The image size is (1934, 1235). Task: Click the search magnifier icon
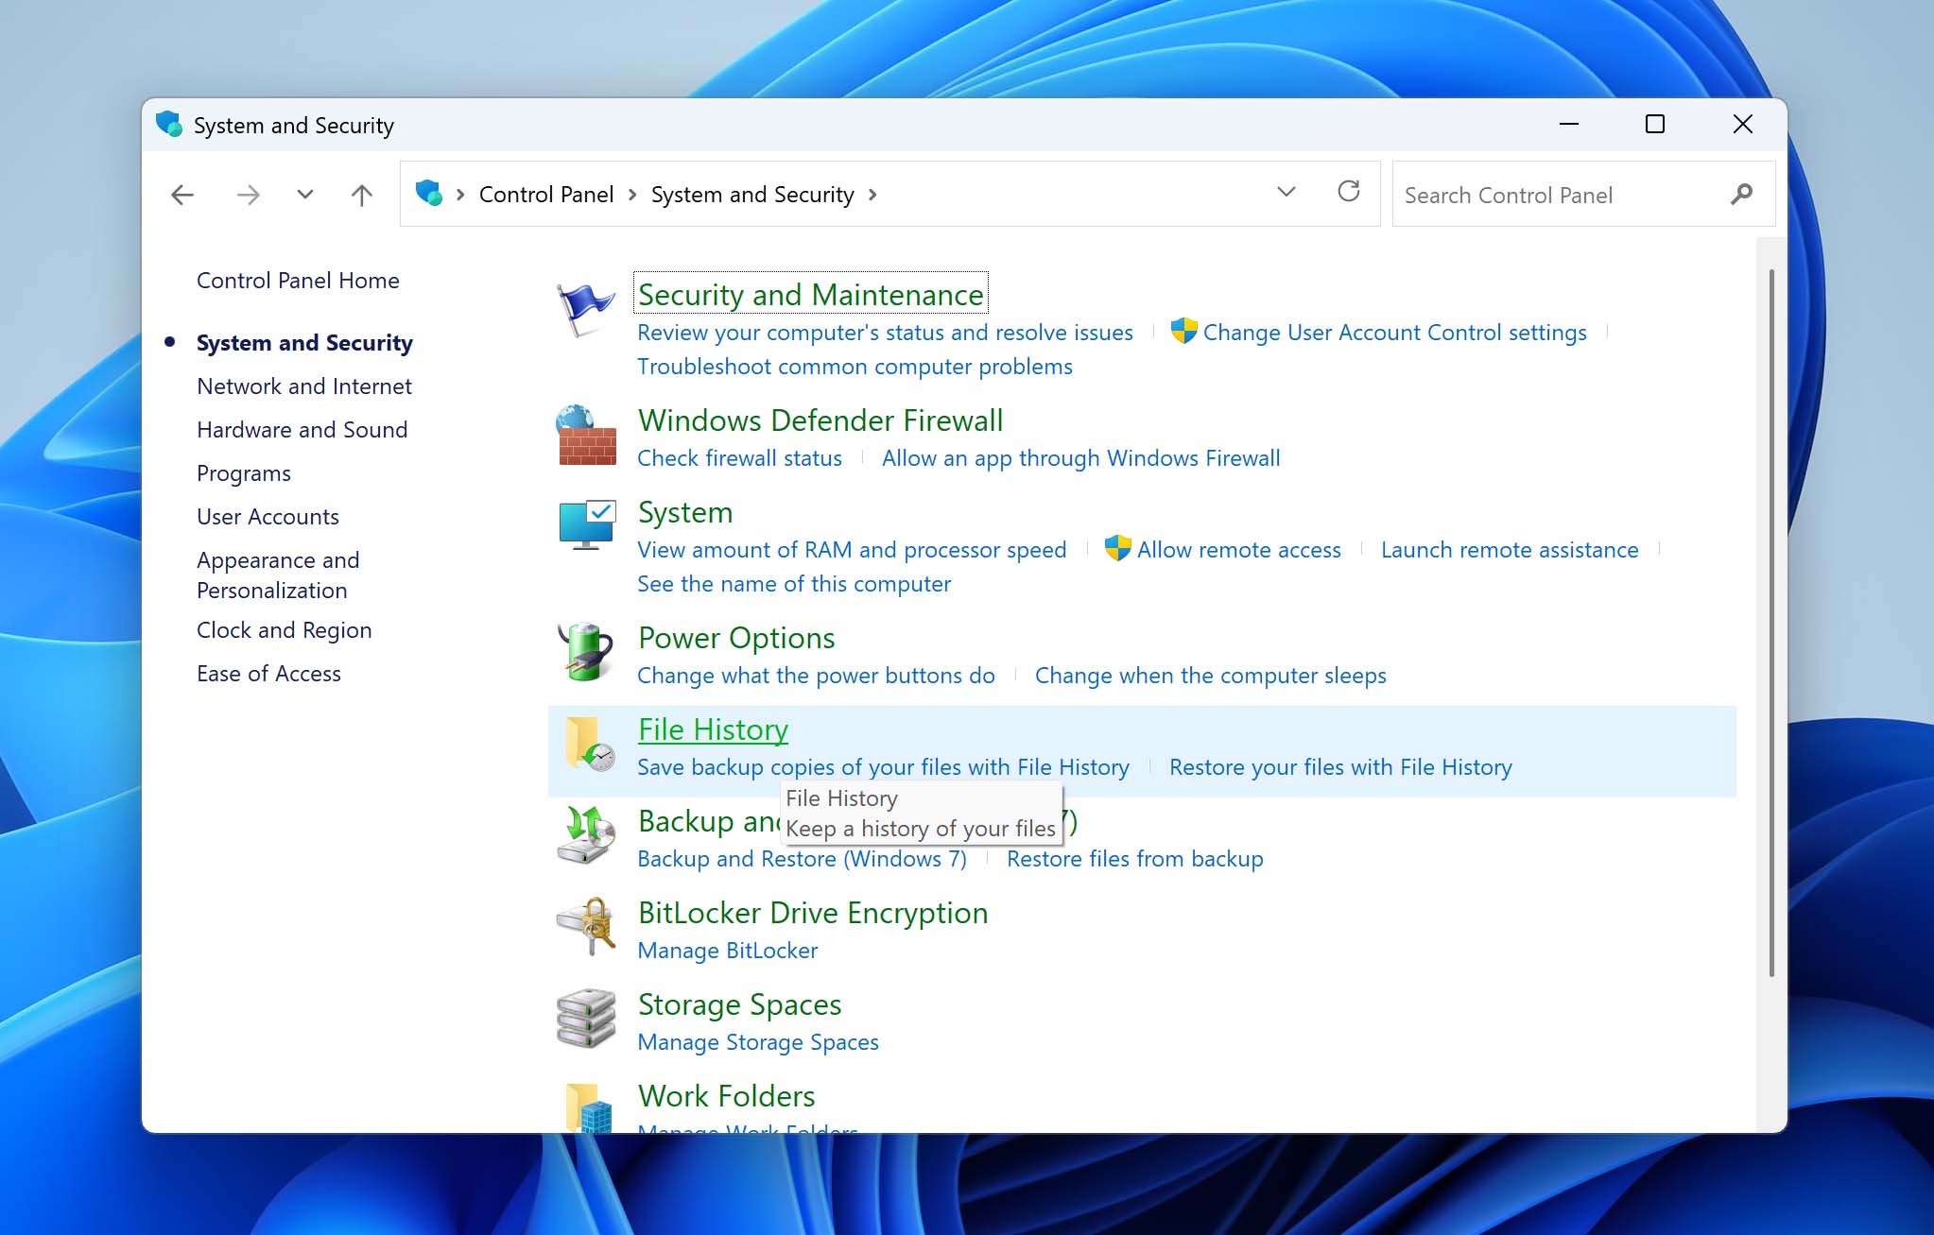(x=1741, y=195)
